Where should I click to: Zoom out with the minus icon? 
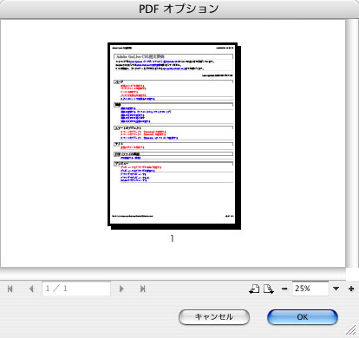click(284, 289)
